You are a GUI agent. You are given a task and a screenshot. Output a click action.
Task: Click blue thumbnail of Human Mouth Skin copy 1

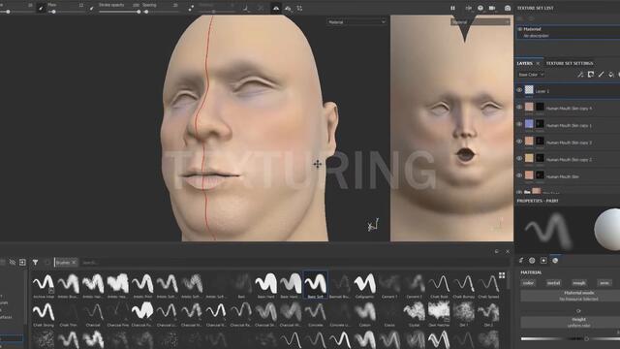pos(529,124)
